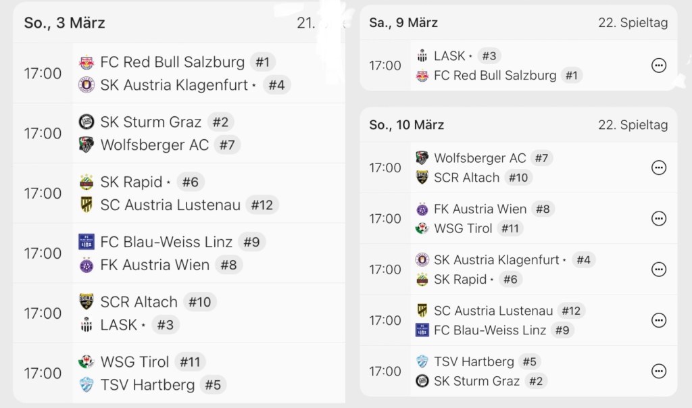Open options for Lustenau vs Blau-Weiss Linz
The width and height of the screenshot is (692, 408).
point(658,320)
